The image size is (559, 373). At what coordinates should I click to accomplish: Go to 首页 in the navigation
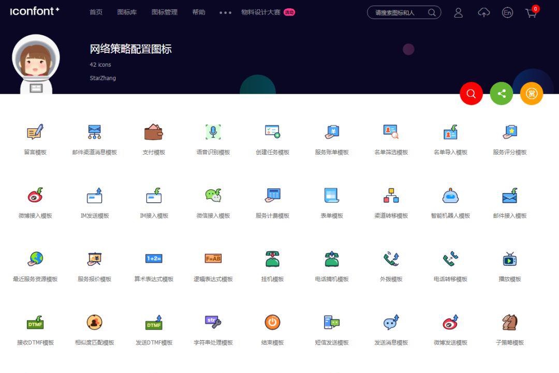[x=96, y=12]
